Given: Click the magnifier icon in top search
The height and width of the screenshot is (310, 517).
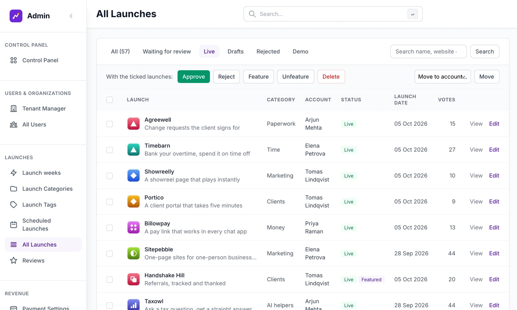Looking at the screenshot, I should click(252, 14).
